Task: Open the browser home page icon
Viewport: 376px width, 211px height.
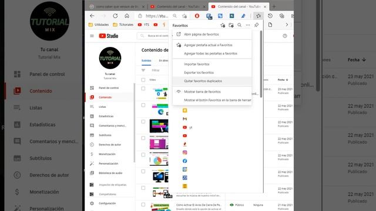Action: (x=127, y=16)
